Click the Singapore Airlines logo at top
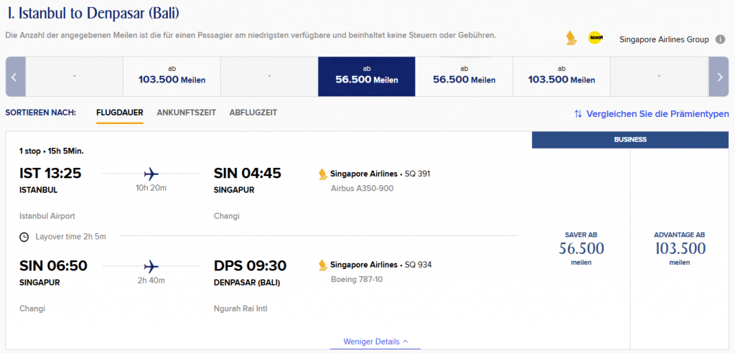Screen dimensions: 735x353 coord(571,39)
